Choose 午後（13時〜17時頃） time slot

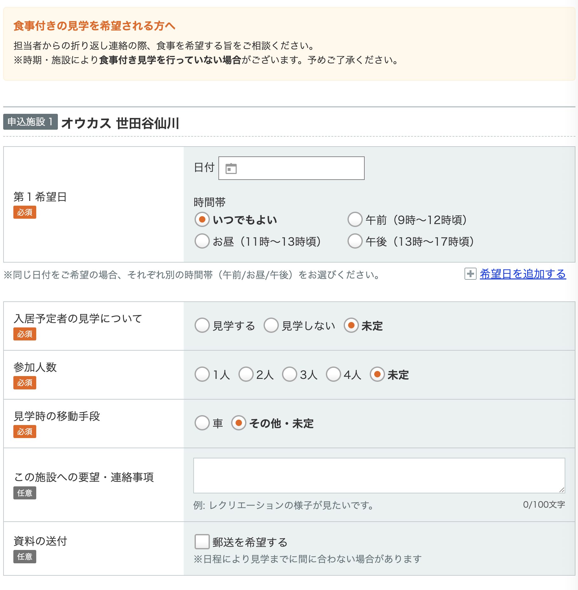[x=355, y=241]
